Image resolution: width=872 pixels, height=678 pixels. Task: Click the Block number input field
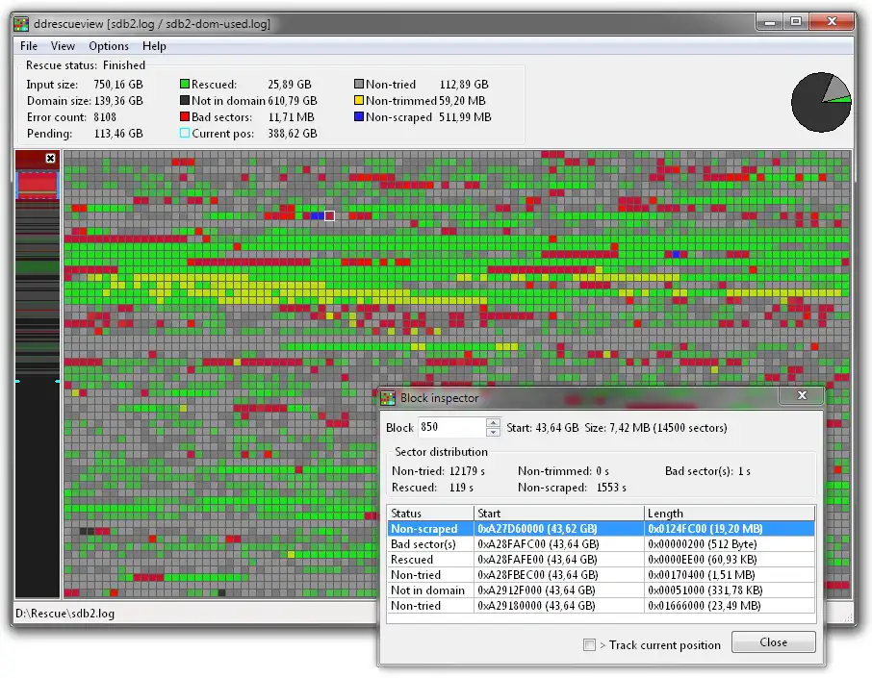pyautogui.click(x=449, y=427)
